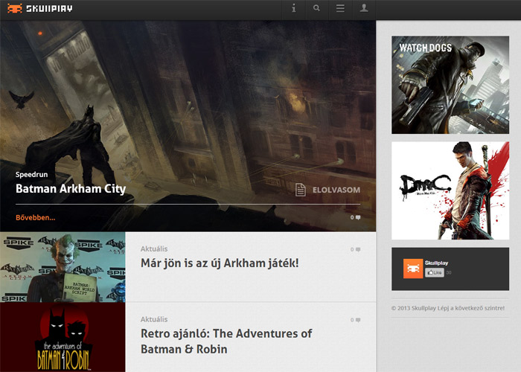
Task: Open 'Retro ajánló: The Adventures of Batman & Robin'
Action: 226,341
